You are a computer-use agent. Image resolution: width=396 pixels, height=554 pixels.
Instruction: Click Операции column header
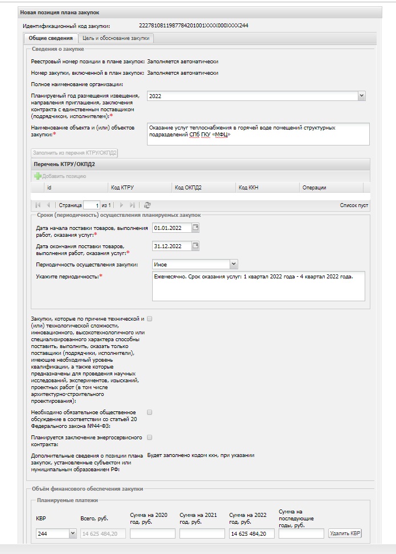[331, 188]
